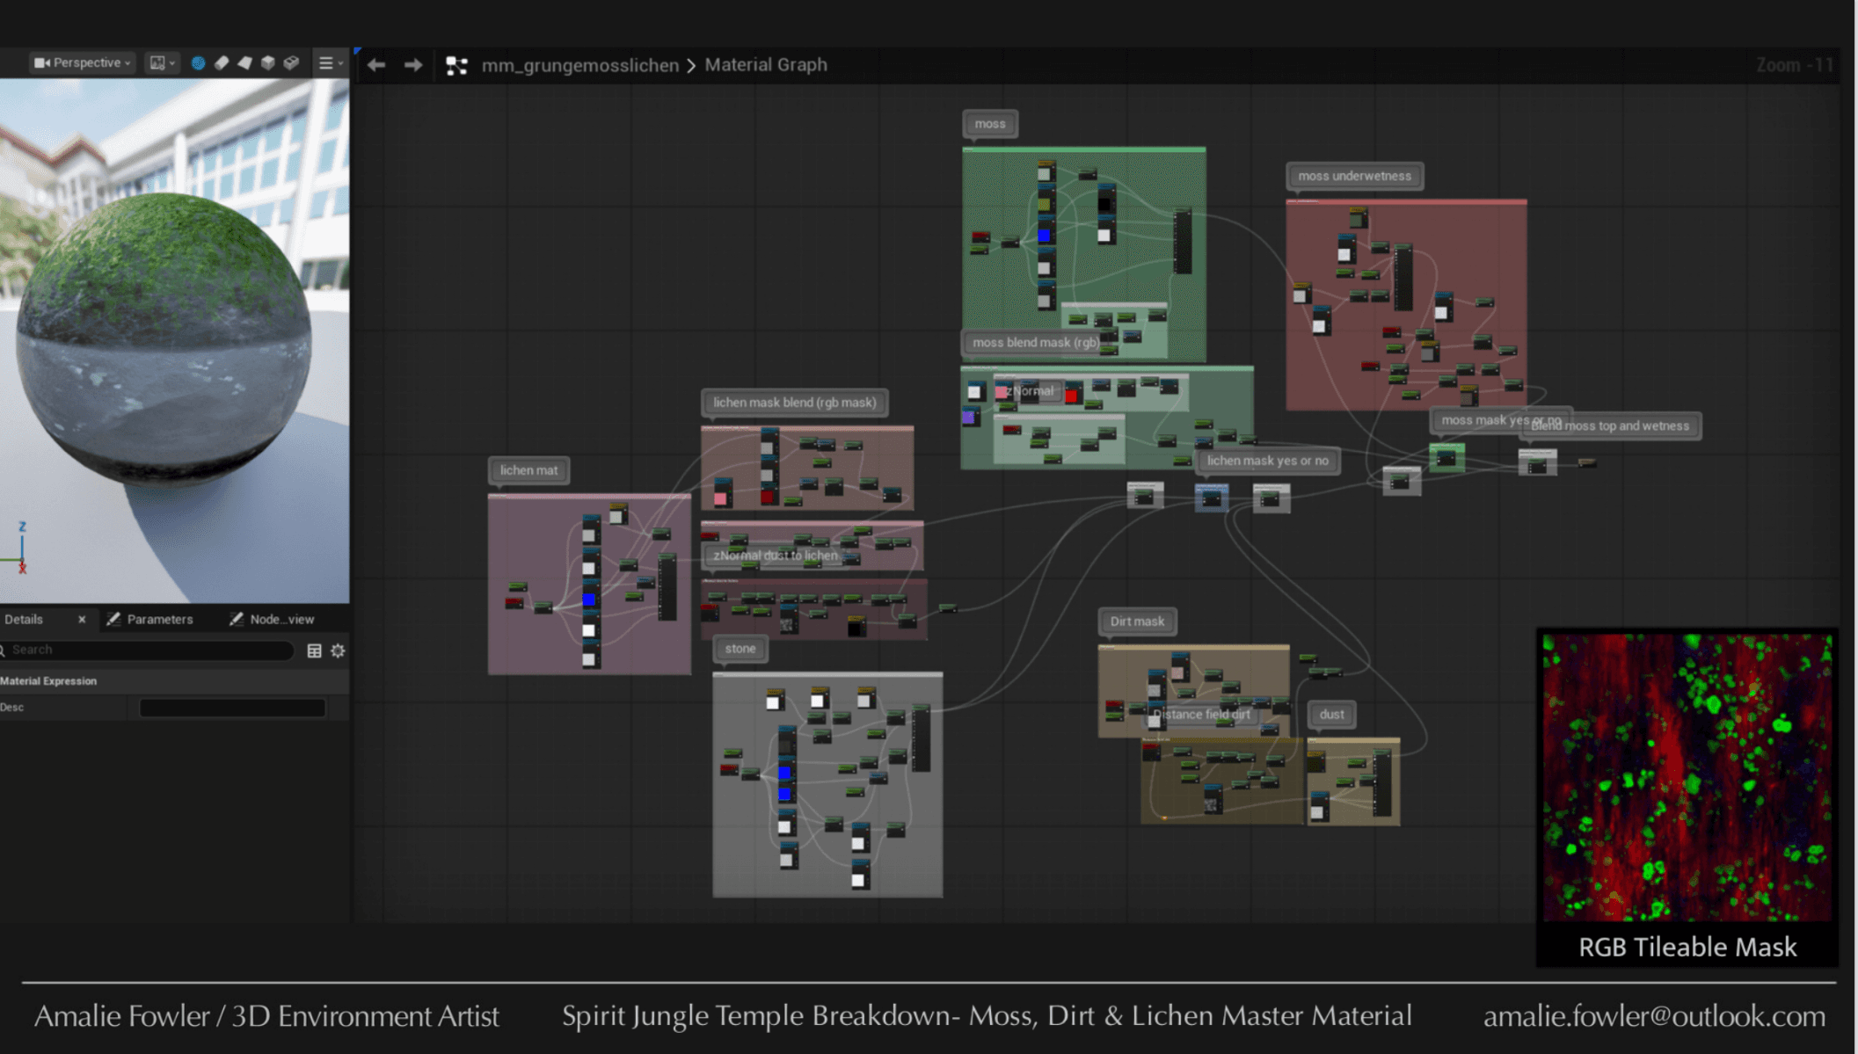Screen dimensions: 1858x1054
Task: Collapse the Material Expression section
Action: click(48, 680)
